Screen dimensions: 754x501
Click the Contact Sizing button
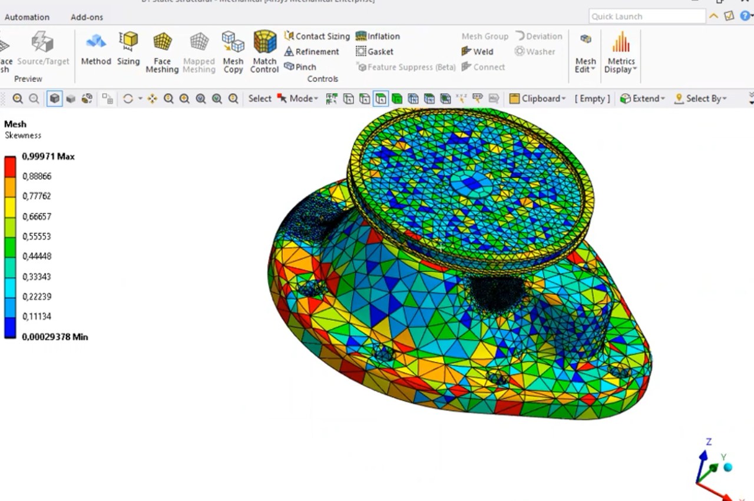317,36
